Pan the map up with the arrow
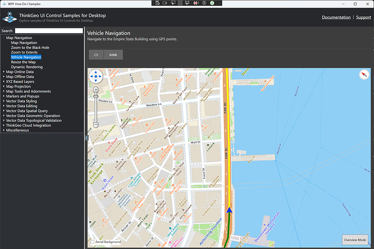This screenshot has height=249, width=374. (95, 71)
